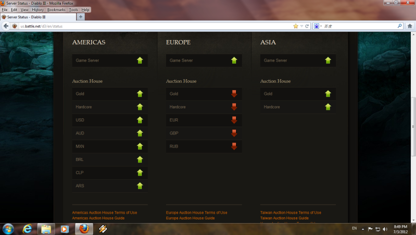Bookmark this page with the star icon
Image resolution: width=416 pixels, height=235 pixels.
(x=296, y=26)
